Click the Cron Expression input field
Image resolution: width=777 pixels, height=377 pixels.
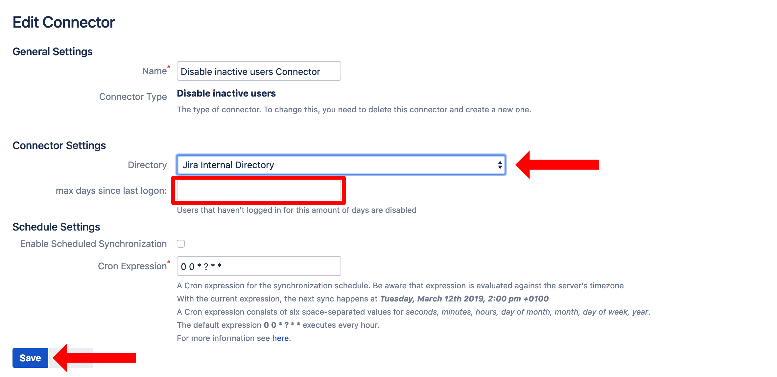[x=259, y=266]
